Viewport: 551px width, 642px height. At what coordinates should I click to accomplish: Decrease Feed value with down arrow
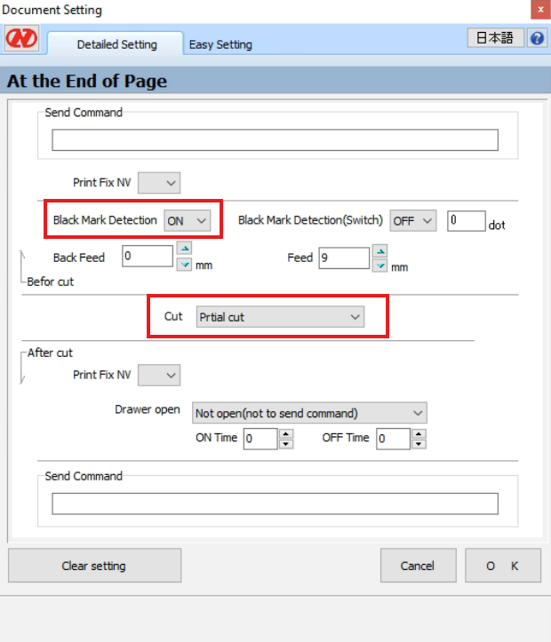coord(379,266)
